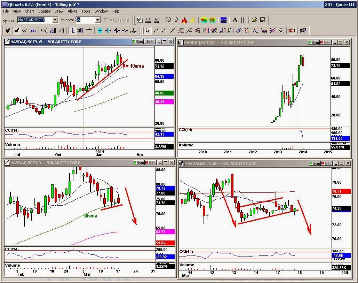Viewport: 358px width, 283px height.
Task: Click the Symbol input field with NASDAQ:SCTY
Action: [x=35, y=20]
